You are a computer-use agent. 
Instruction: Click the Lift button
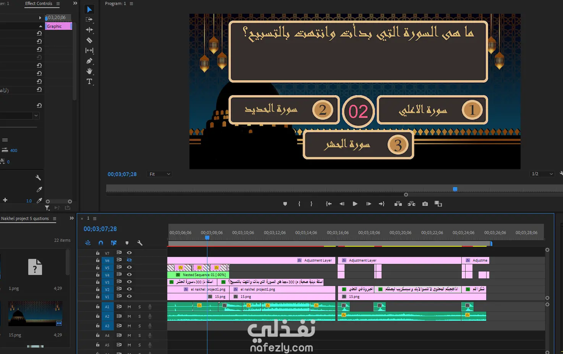click(398, 204)
